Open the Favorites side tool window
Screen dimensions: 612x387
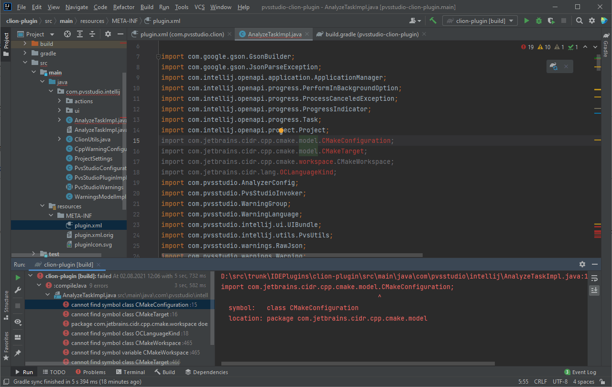[x=6, y=346]
